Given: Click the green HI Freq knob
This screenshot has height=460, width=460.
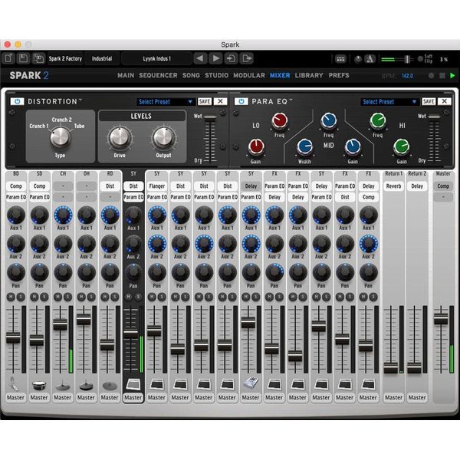Looking at the screenshot, I should pos(378,120).
